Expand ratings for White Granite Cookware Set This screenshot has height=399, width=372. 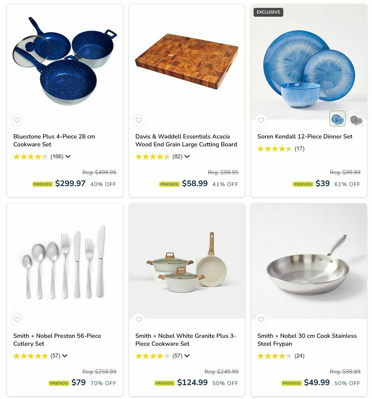coord(187,356)
